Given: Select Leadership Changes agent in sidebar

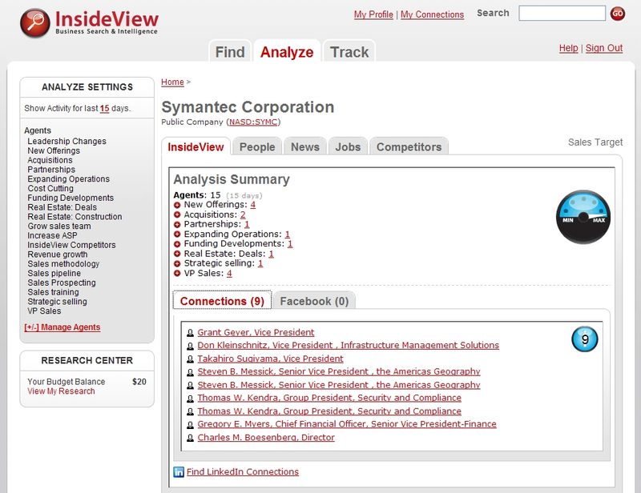Looking at the screenshot, I should coord(67,142).
